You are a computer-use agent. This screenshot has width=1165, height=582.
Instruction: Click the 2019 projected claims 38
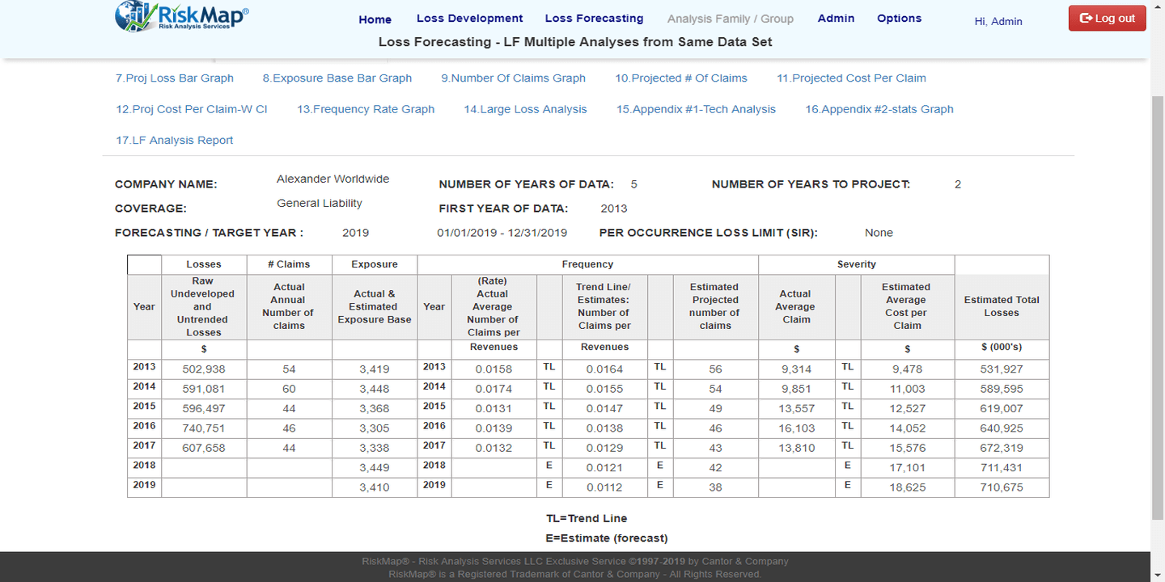coord(715,487)
